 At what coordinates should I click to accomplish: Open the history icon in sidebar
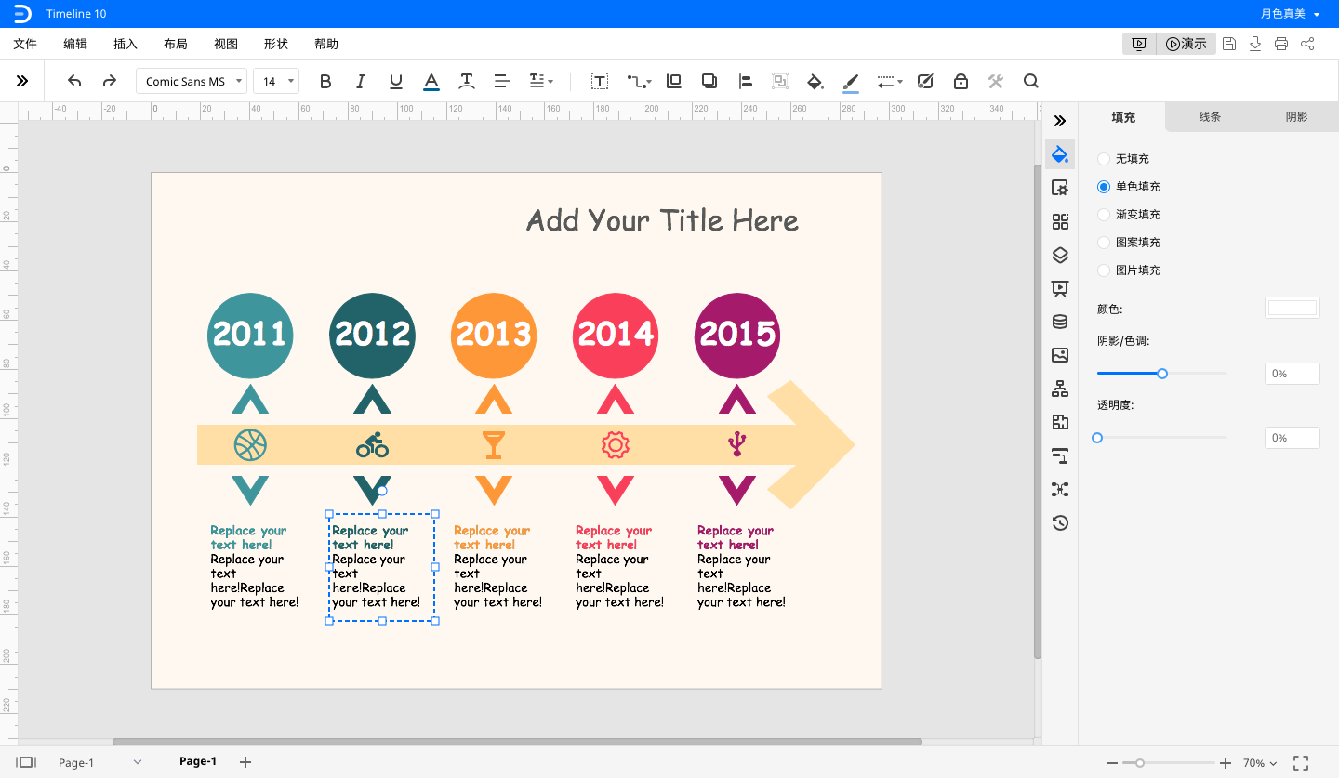1060,522
